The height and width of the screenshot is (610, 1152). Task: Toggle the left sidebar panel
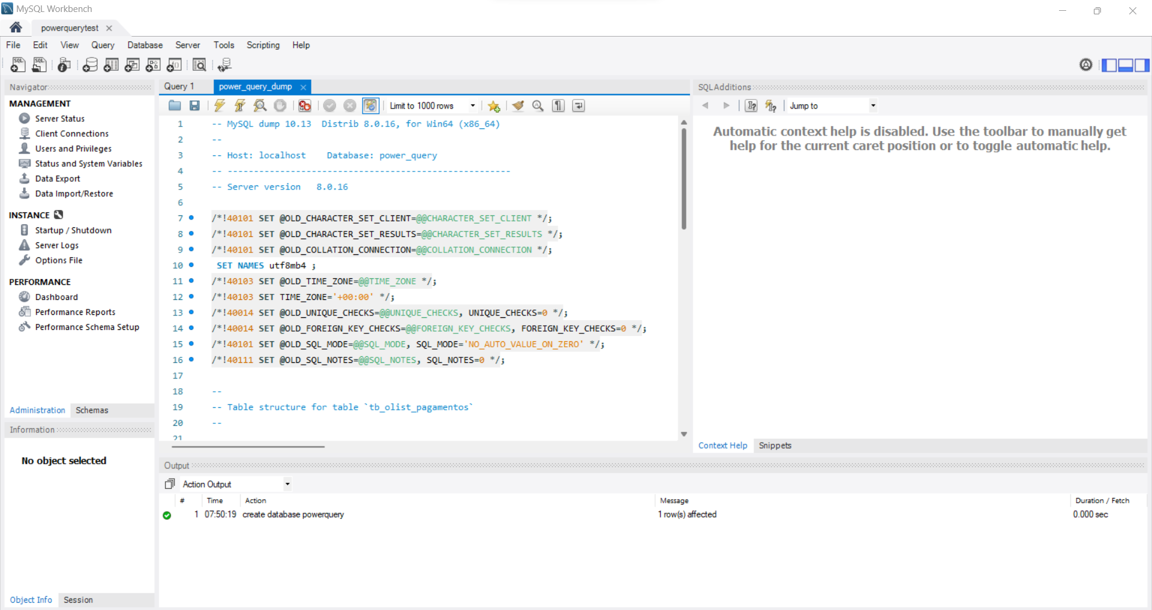(1109, 65)
